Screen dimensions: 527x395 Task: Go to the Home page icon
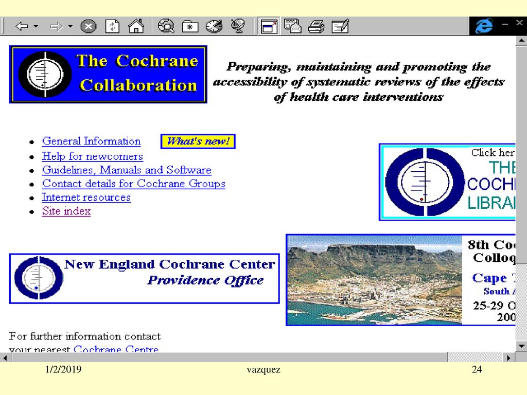[136, 26]
